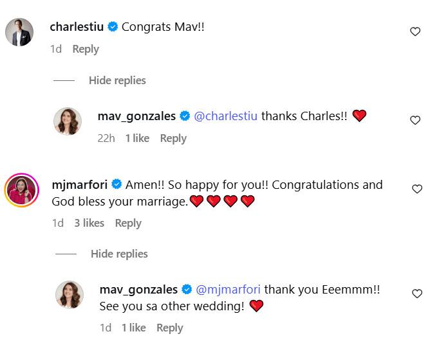Hide replies under mjmarfori's comment

[119, 254]
